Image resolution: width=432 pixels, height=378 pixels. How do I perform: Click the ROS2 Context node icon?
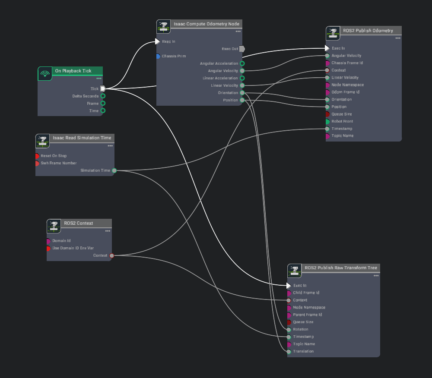54,226
